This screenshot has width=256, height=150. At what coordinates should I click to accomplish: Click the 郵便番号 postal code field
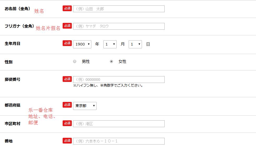(x=119, y=80)
